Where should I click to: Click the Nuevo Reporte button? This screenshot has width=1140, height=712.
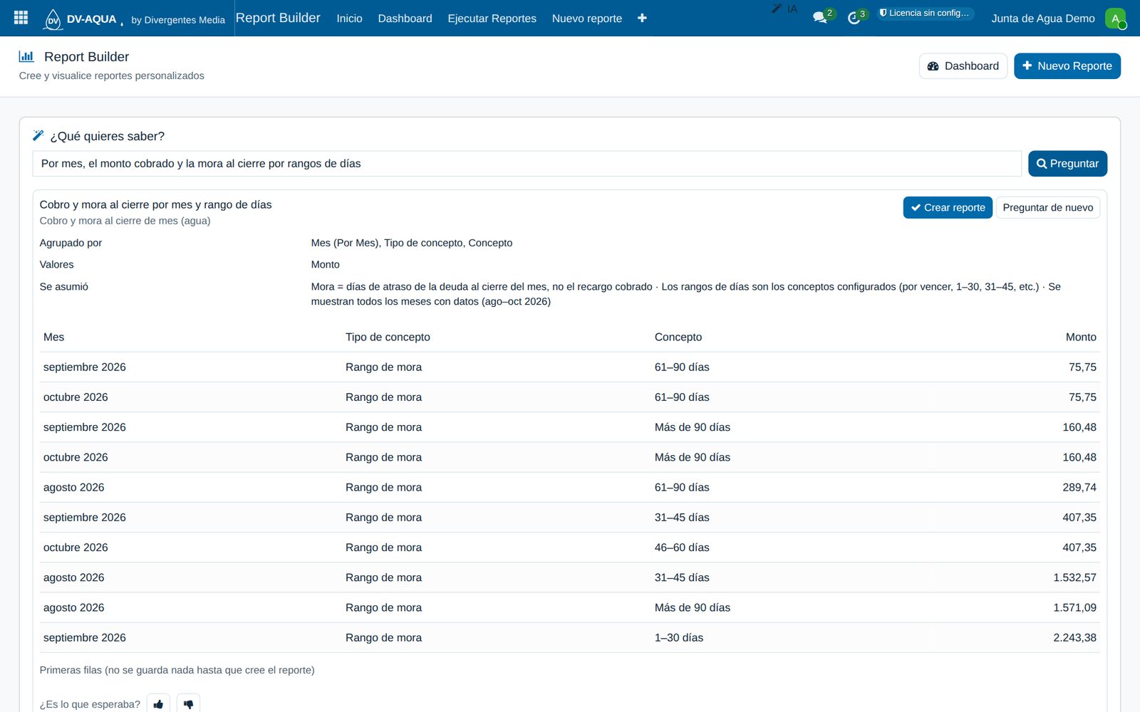click(1067, 66)
